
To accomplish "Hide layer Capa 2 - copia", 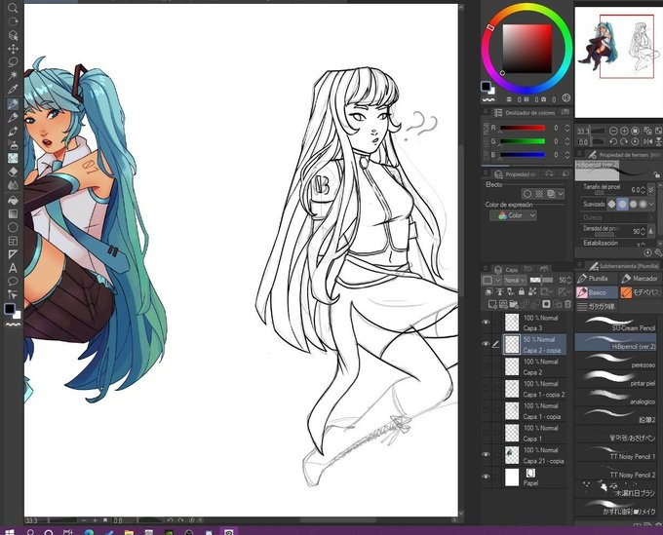I will 486,344.
